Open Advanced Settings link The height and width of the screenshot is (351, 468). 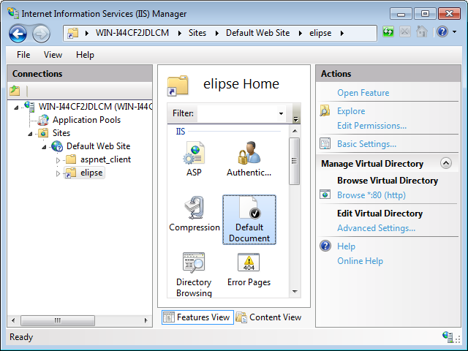point(376,227)
